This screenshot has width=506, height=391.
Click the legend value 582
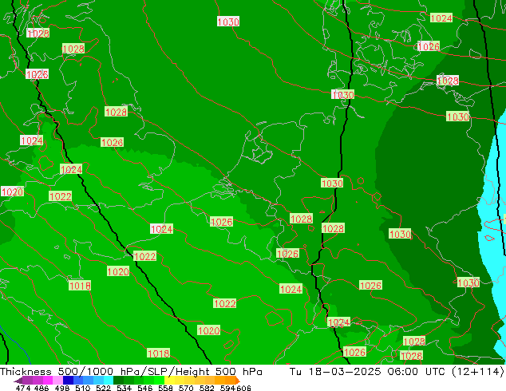coord(207,388)
